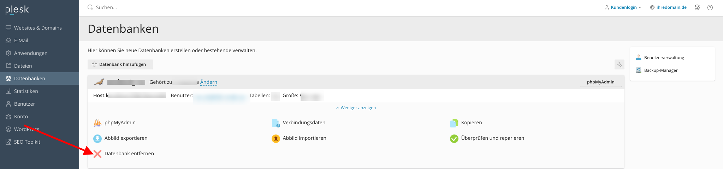Click the green checkmark Überprüfen und reparieren icon
This screenshot has width=723, height=169.
[454, 138]
